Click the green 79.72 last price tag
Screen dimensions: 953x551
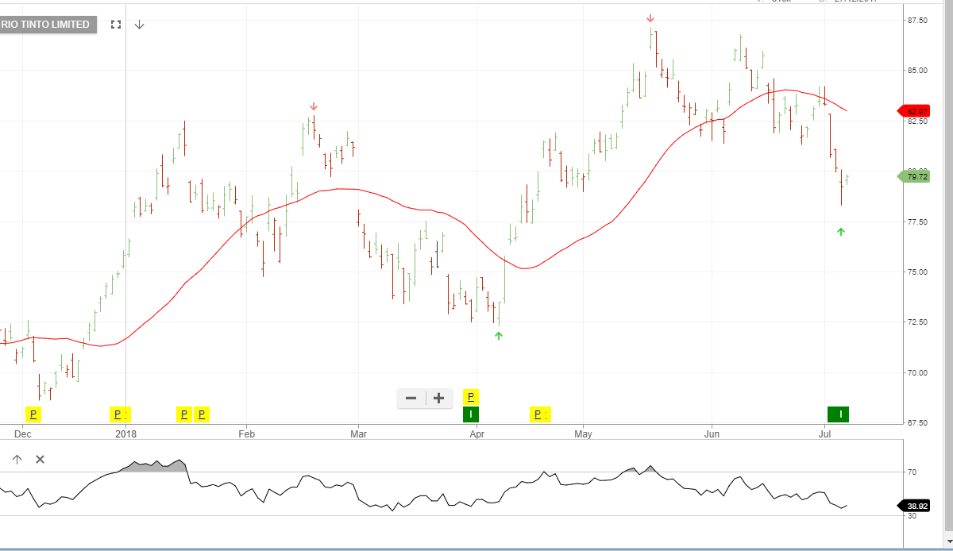click(913, 177)
